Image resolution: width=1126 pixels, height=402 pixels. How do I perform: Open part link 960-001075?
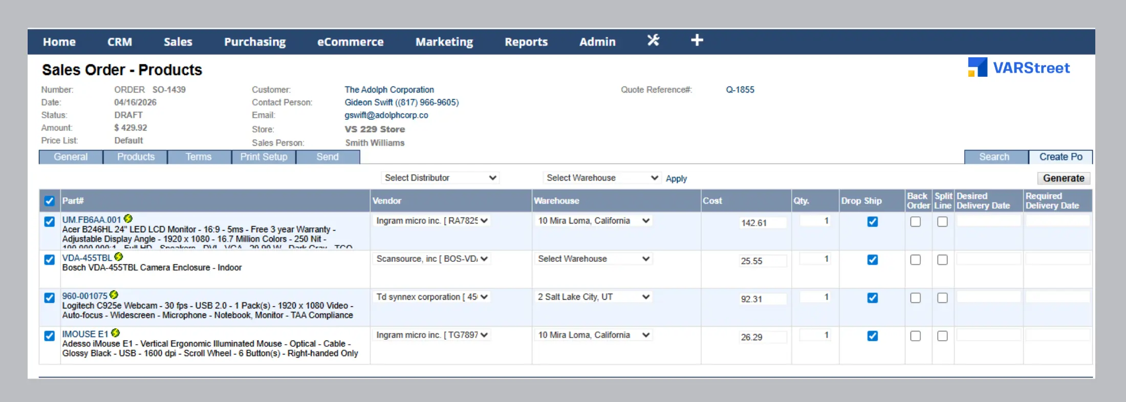85,296
